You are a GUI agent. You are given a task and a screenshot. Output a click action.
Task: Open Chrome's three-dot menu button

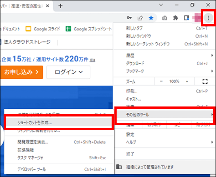pos(208,18)
